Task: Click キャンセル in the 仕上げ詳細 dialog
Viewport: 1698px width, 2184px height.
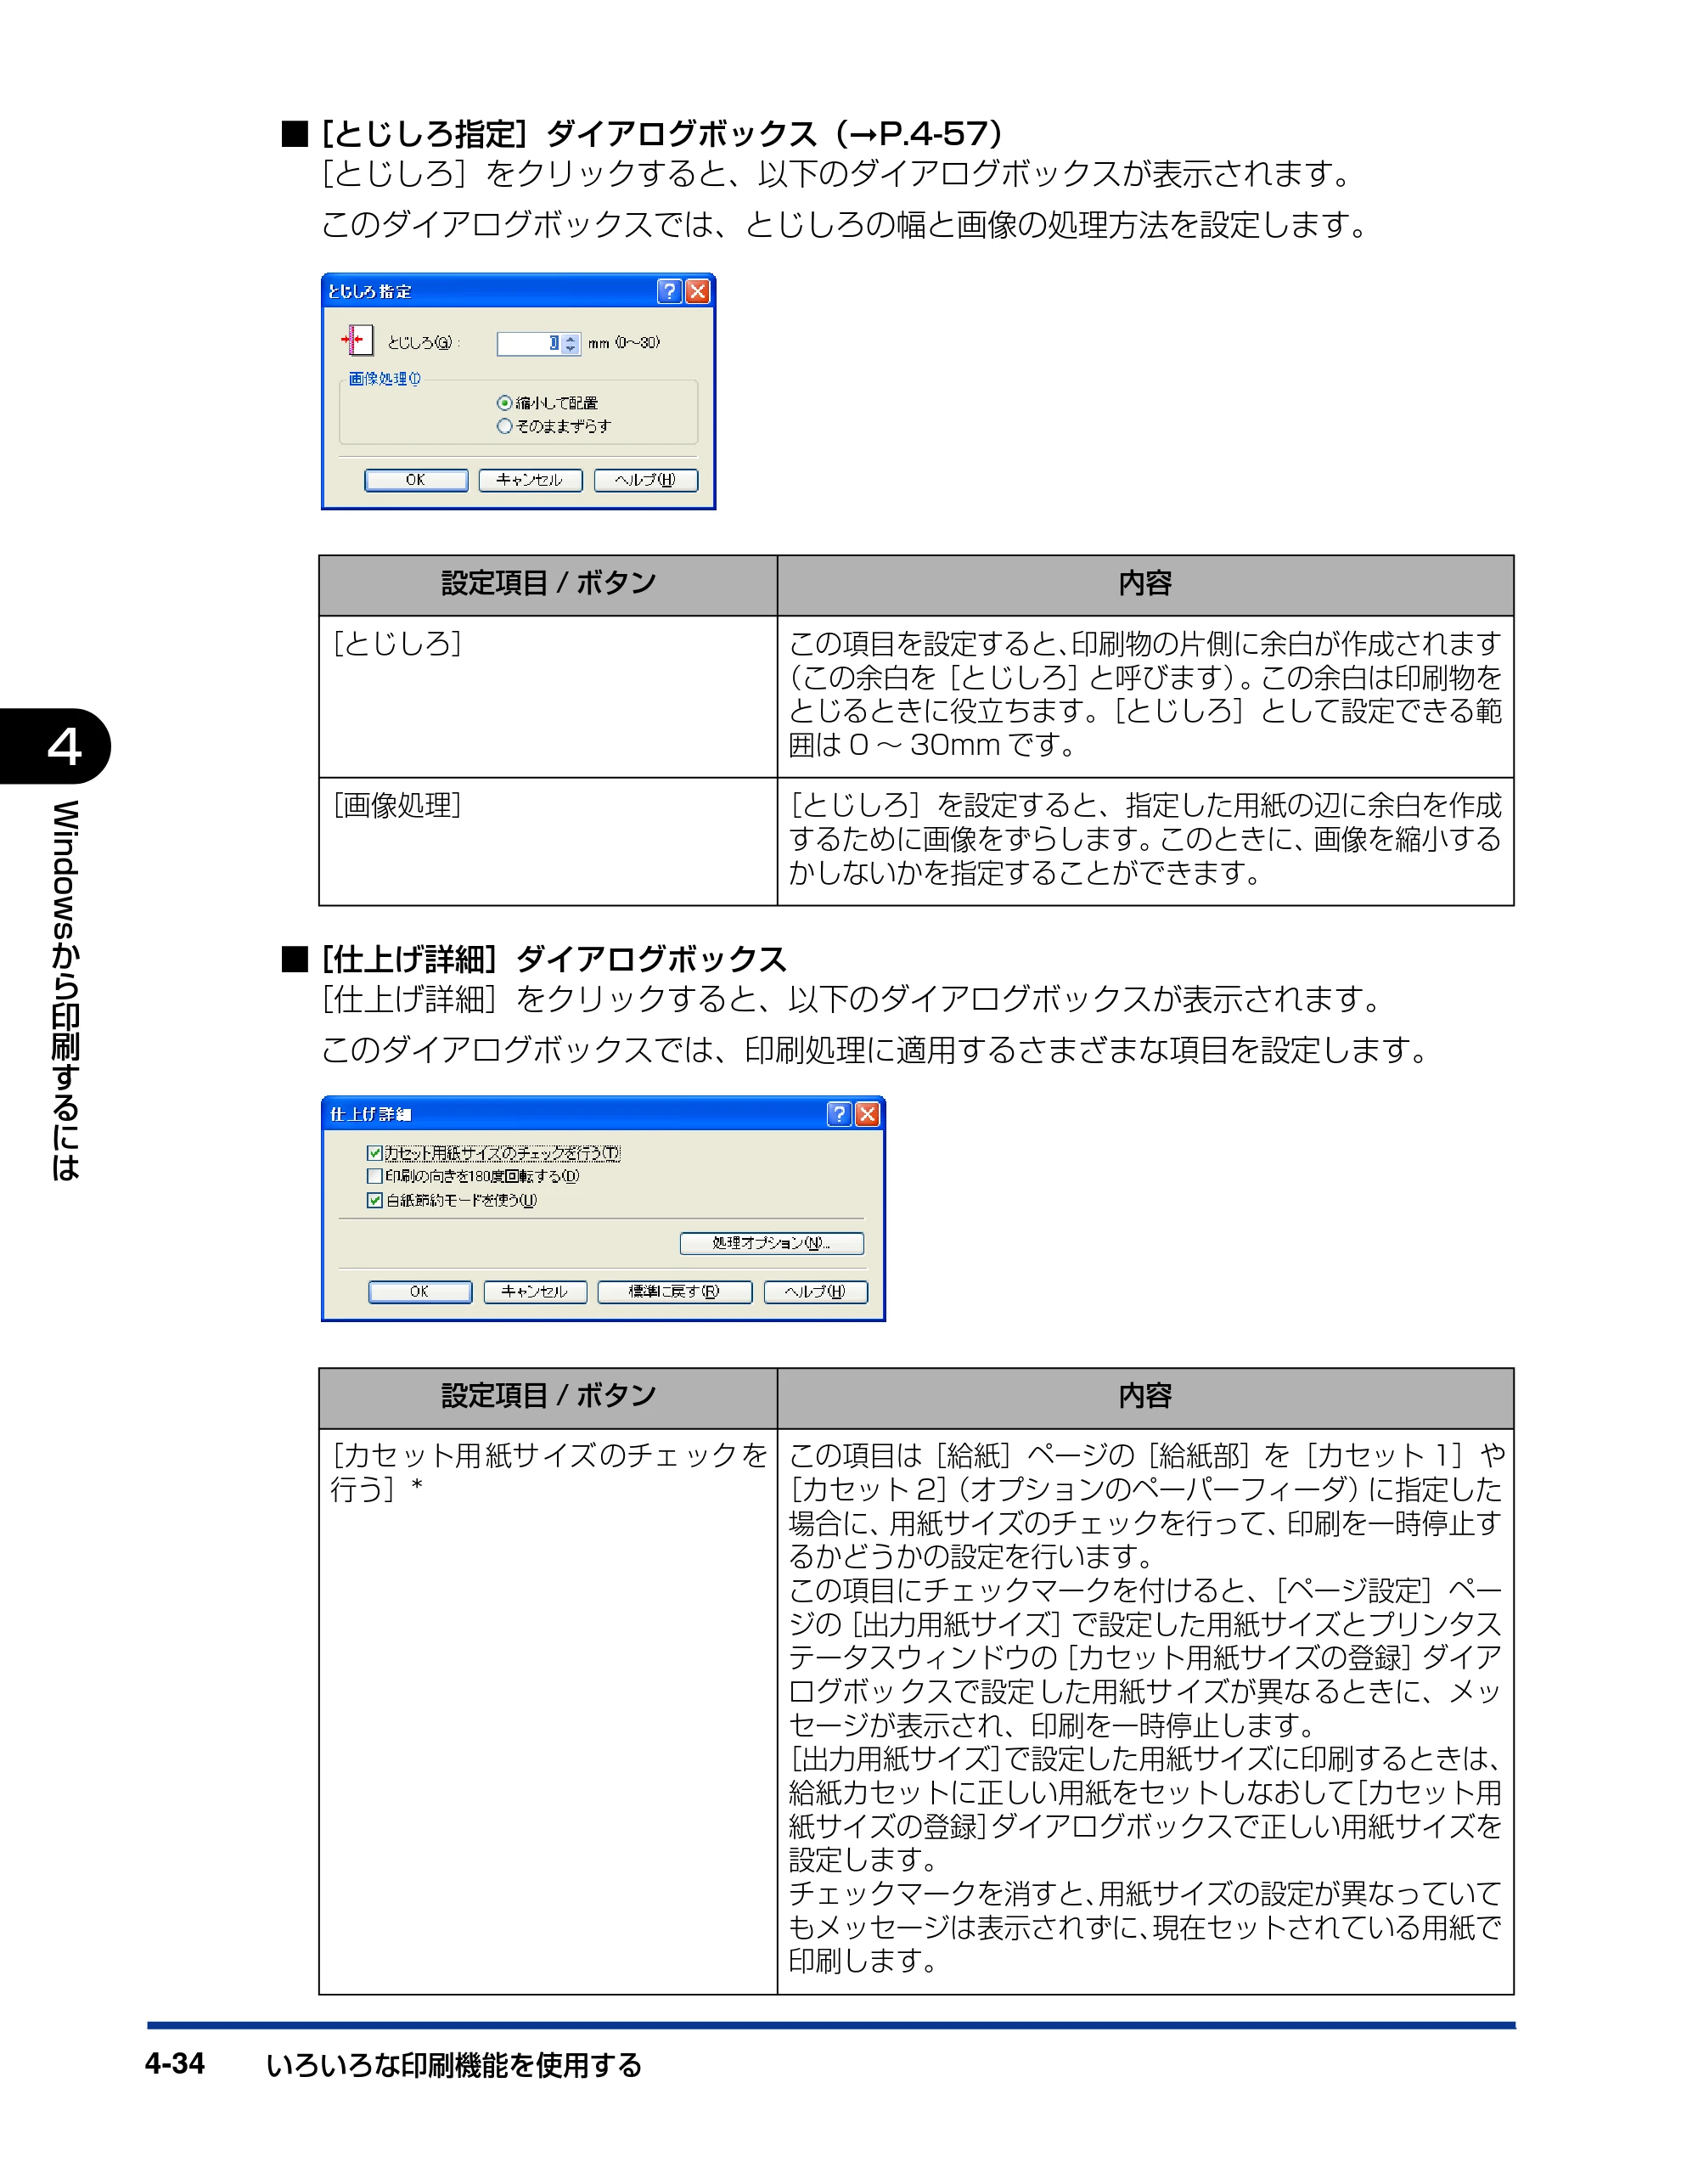Action: click(534, 1292)
